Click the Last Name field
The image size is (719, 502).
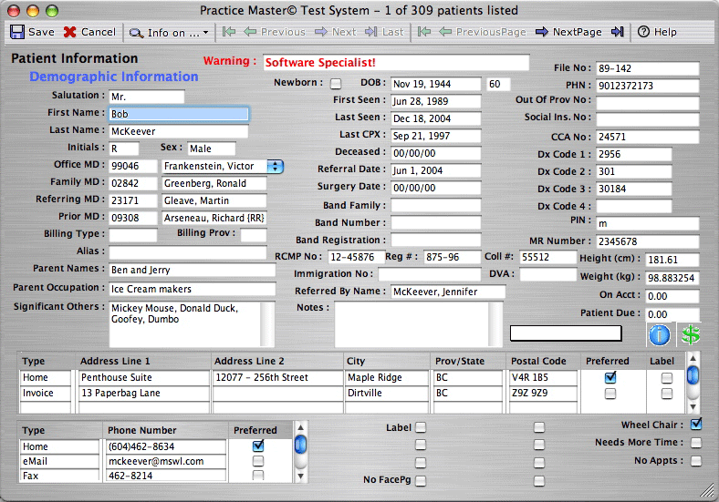[179, 131]
